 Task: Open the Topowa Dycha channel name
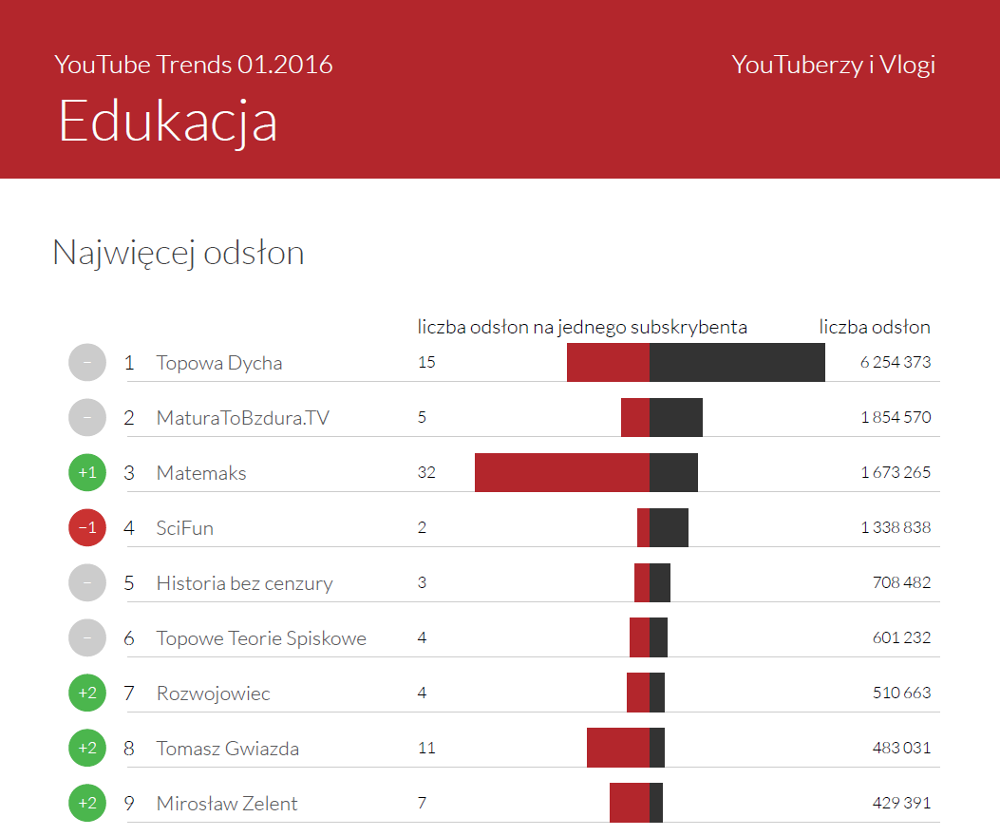pos(218,363)
